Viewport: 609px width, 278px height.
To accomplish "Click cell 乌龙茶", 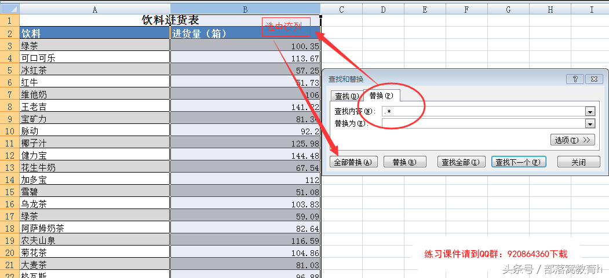I will coord(95,203).
